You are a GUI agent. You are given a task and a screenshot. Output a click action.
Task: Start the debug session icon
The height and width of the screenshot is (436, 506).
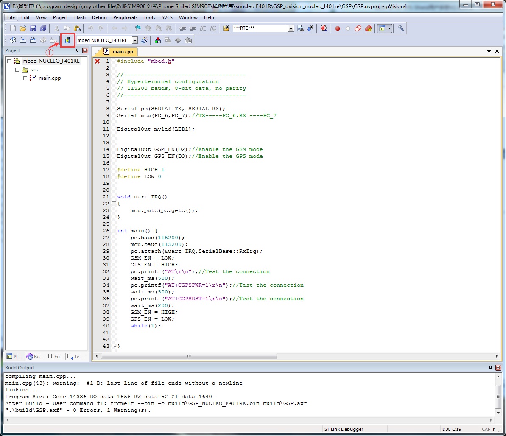tap(324, 28)
